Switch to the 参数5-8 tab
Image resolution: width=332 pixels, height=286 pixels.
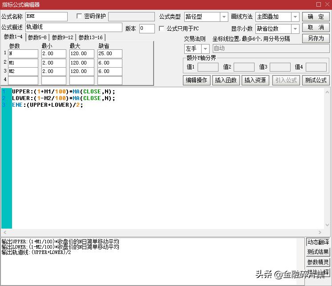tap(37, 38)
